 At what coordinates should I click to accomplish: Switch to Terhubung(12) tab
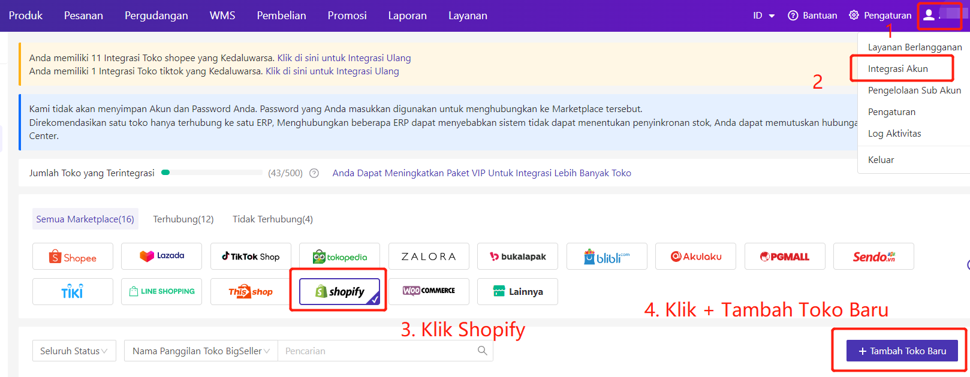[183, 219]
